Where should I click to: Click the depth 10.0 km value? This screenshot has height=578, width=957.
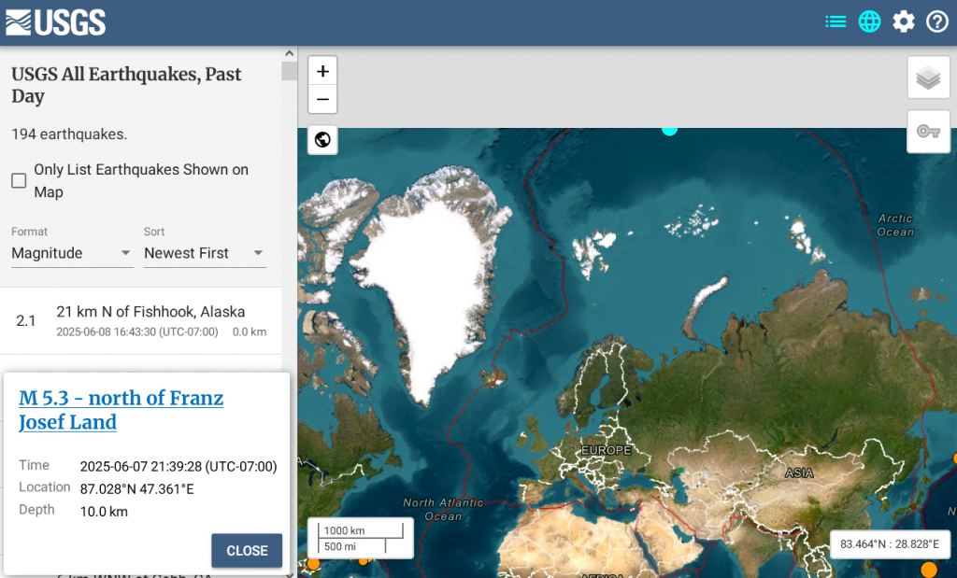click(104, 512)
